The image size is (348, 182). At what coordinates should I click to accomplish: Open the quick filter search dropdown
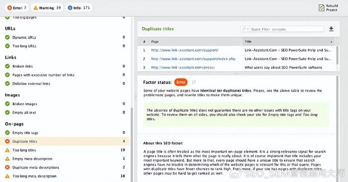[245, 29]
